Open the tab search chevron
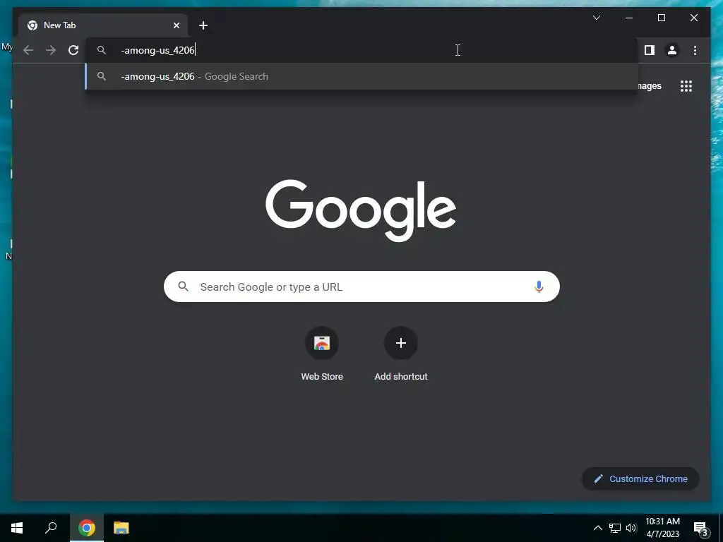Viewport: 723px width, 542px height. pos(596,18)
